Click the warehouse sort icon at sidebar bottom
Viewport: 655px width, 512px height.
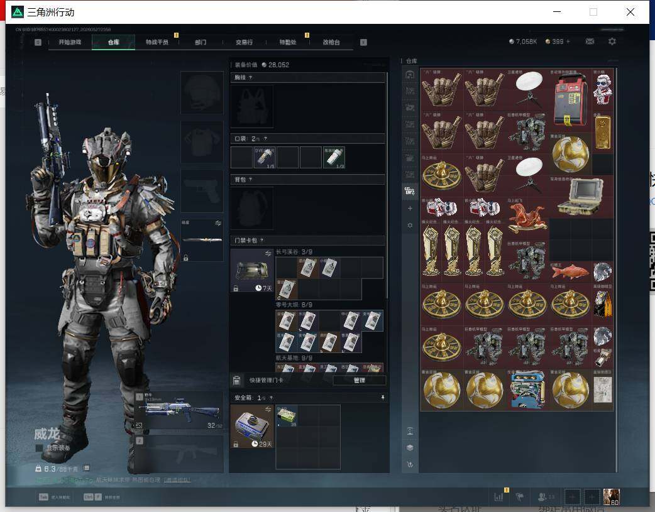410,431
